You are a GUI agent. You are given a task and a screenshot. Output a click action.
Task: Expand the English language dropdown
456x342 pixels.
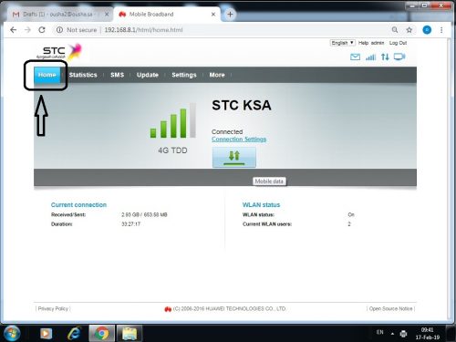(342, 43)
